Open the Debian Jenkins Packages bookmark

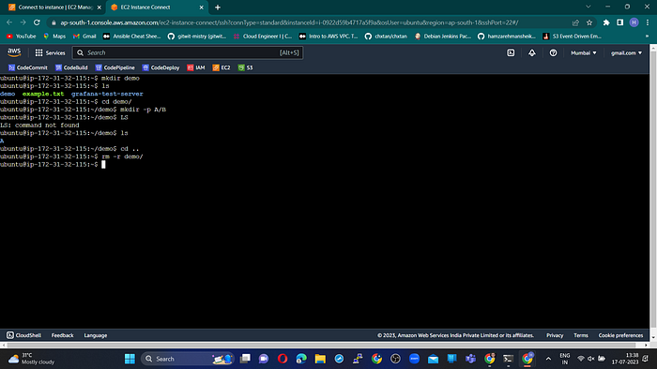(x=442, y=37)
